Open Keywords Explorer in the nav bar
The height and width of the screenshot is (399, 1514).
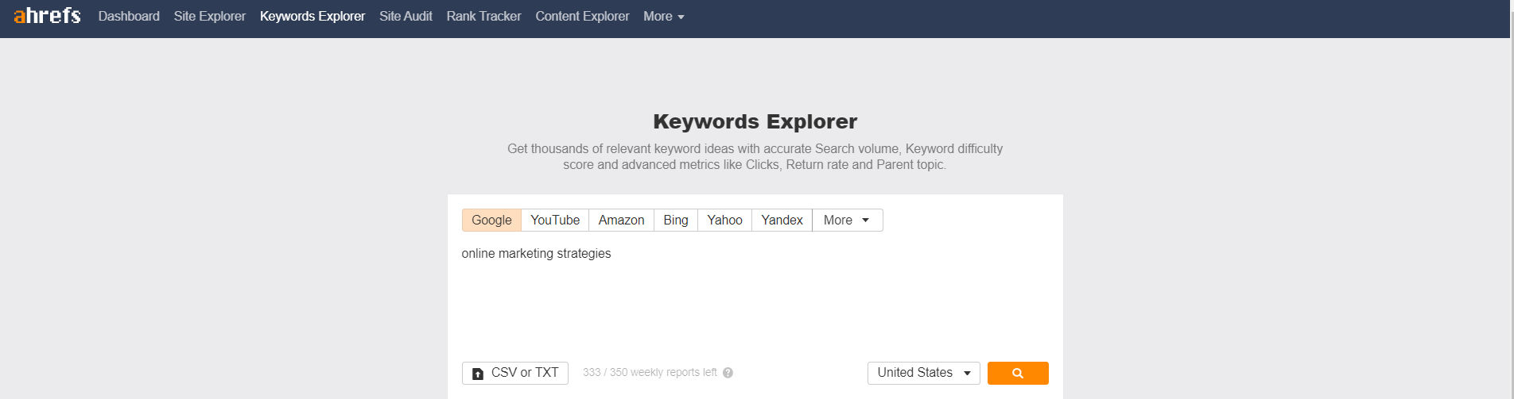pos(313,16)
